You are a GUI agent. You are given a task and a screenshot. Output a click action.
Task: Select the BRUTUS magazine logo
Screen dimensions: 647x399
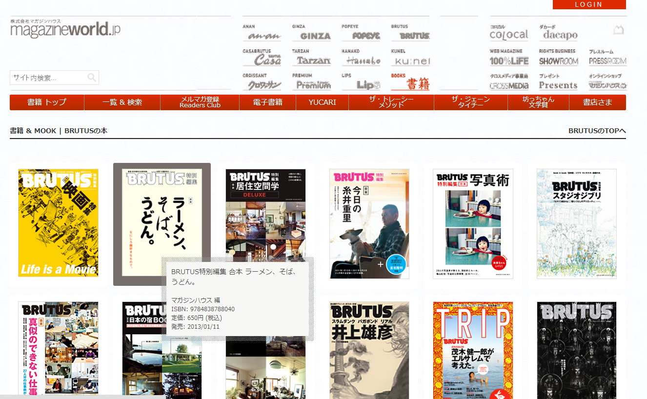410,33
